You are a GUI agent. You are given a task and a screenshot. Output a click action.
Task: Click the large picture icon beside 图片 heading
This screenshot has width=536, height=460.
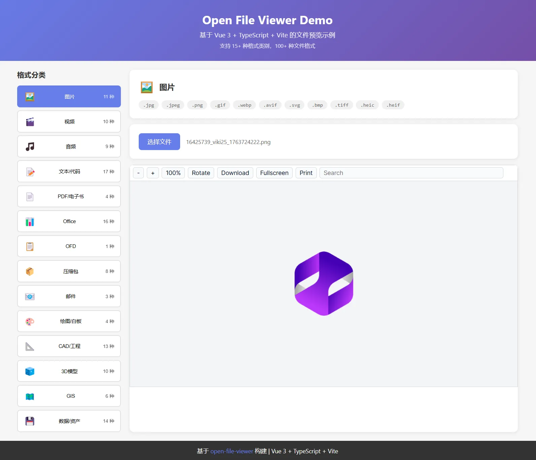pos(147,87)
